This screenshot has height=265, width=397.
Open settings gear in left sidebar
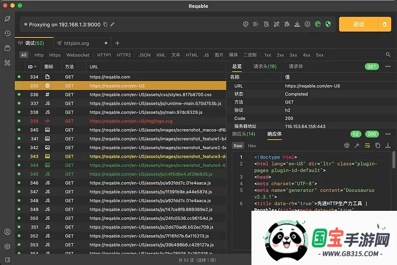tap(7, 246)
